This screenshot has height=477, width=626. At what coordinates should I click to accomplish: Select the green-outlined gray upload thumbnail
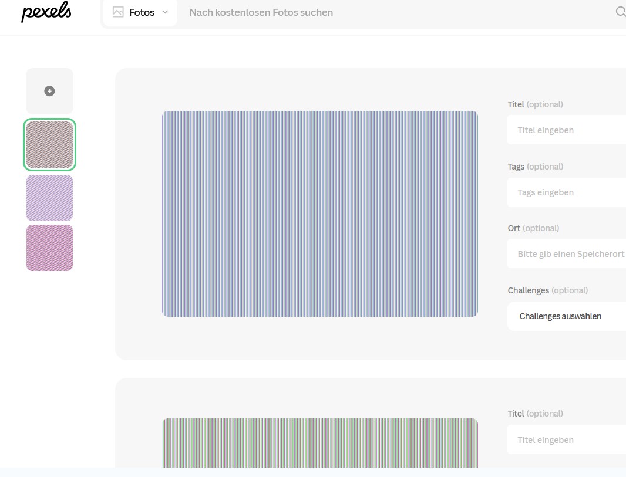click(49, 144)
